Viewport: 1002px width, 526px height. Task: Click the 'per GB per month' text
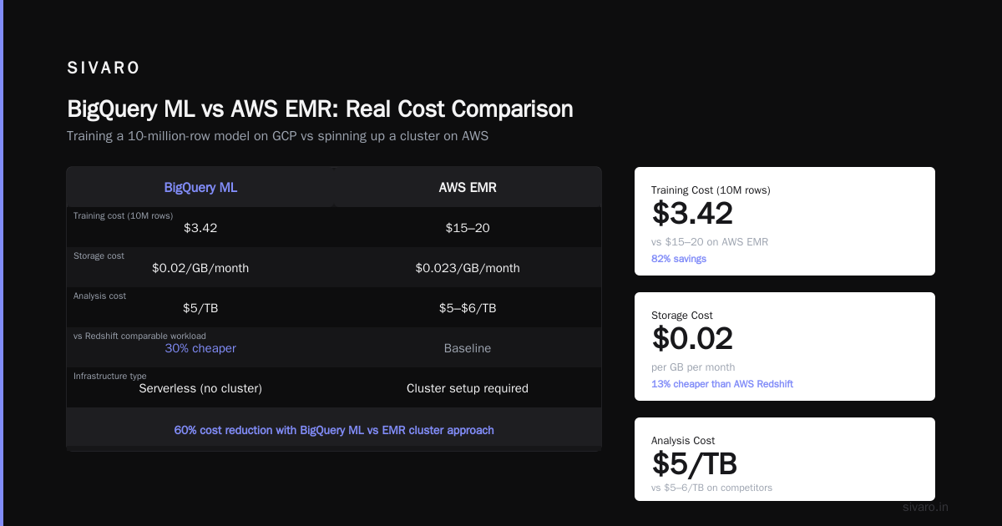(693, 367)
